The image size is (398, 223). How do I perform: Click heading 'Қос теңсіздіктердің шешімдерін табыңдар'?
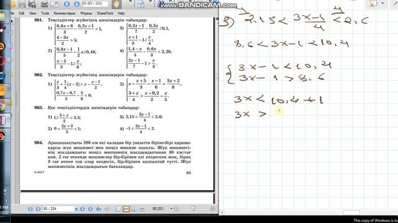[x=93, y=108]
